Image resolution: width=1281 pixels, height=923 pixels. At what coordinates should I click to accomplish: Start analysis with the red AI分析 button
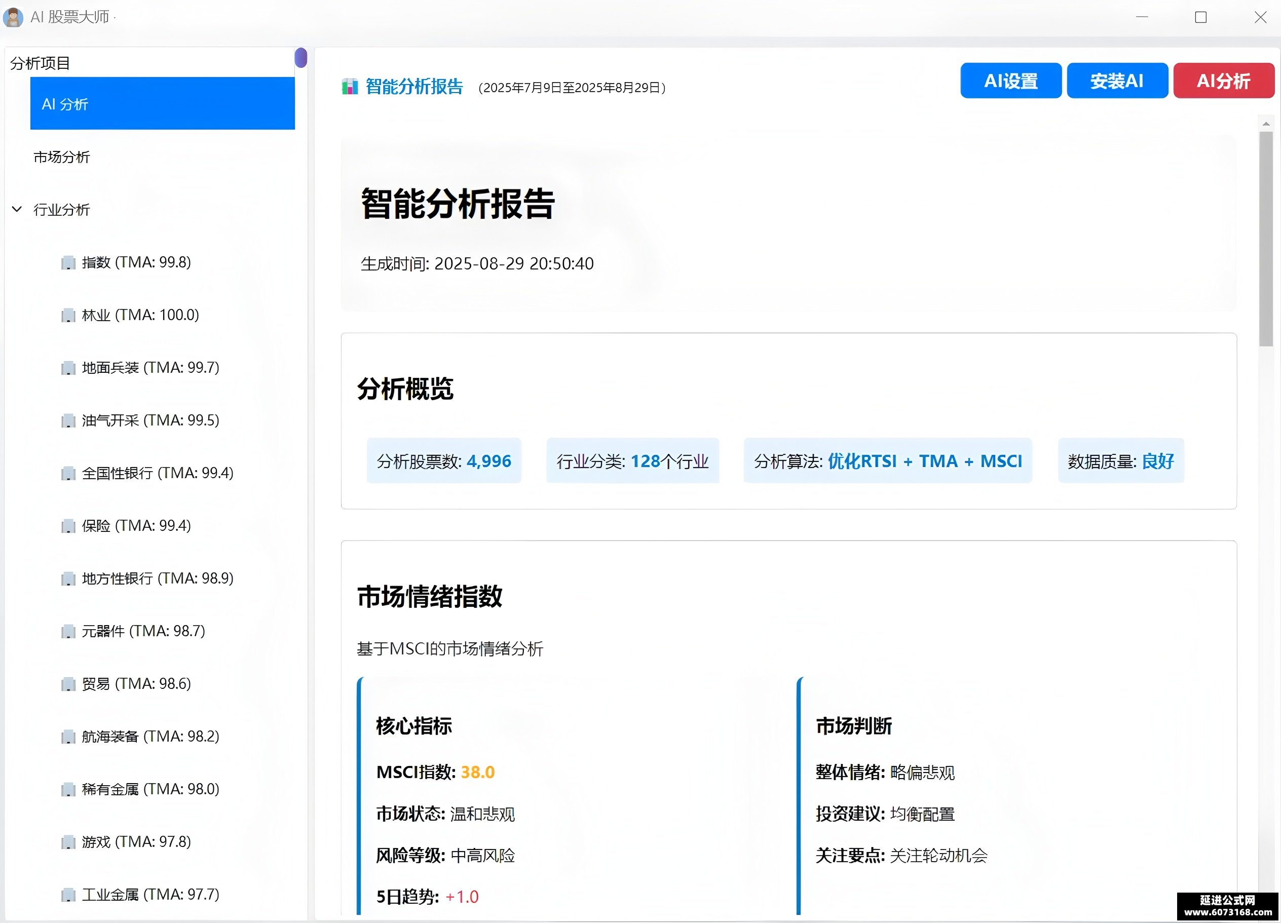(x=1224, y=81)
